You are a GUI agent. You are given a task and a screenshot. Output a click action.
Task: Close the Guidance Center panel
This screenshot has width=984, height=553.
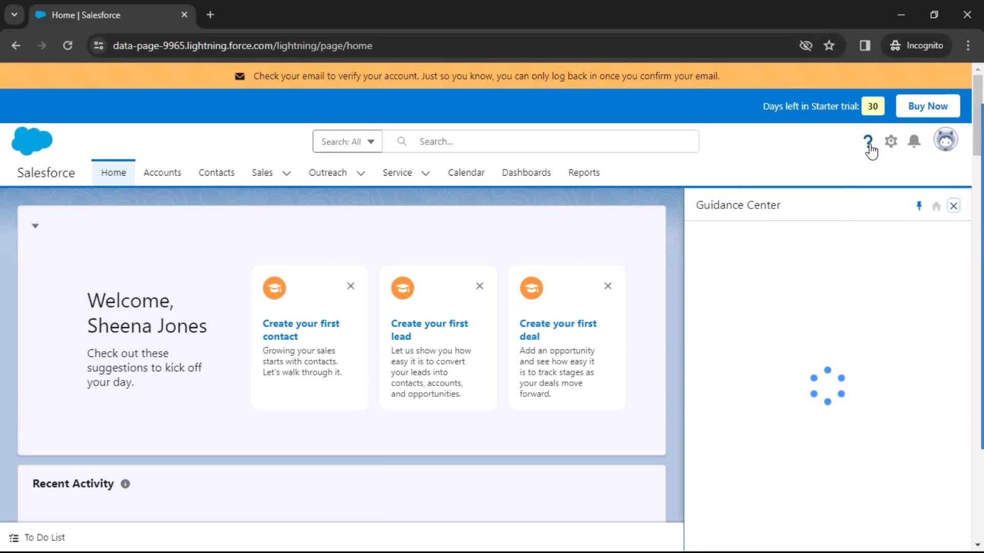pyautogui.click(x=954, y=206)
